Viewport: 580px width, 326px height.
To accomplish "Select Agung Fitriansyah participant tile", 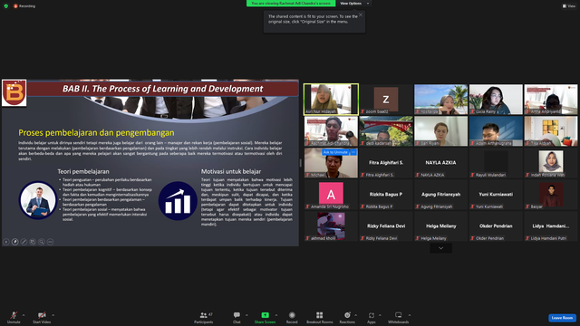I will (441, 195).
